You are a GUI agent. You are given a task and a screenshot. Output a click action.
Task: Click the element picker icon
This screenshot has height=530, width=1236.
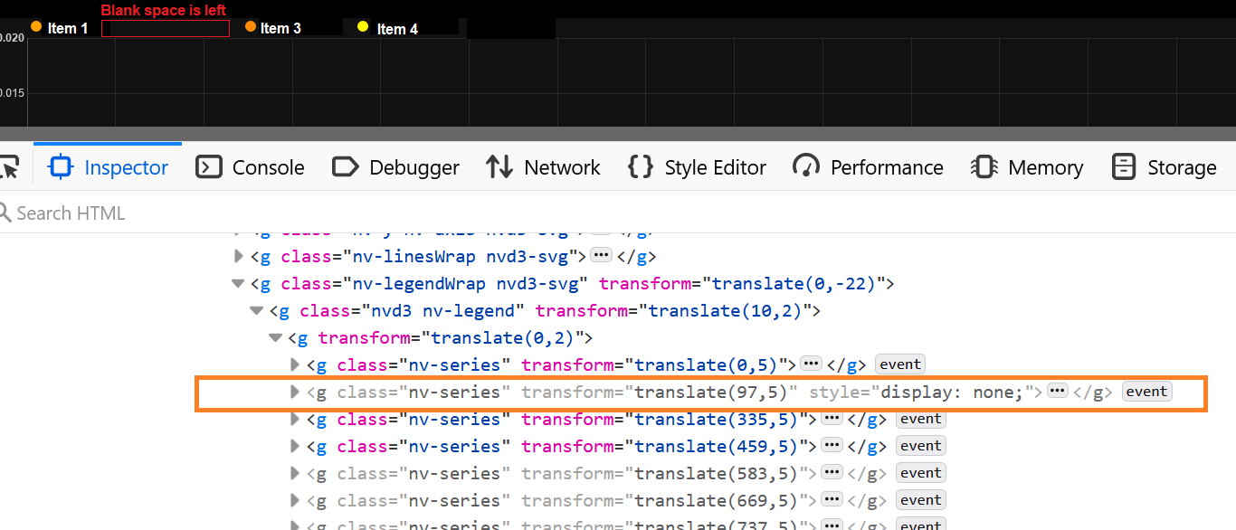[x=8, y=167]
